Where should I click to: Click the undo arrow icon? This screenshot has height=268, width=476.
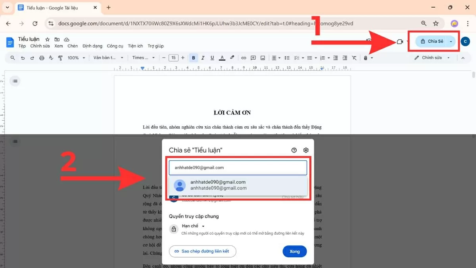pos(23,58)
